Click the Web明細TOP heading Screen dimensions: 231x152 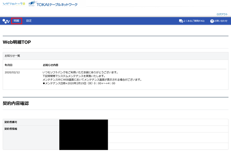click(x=17, y=42)
